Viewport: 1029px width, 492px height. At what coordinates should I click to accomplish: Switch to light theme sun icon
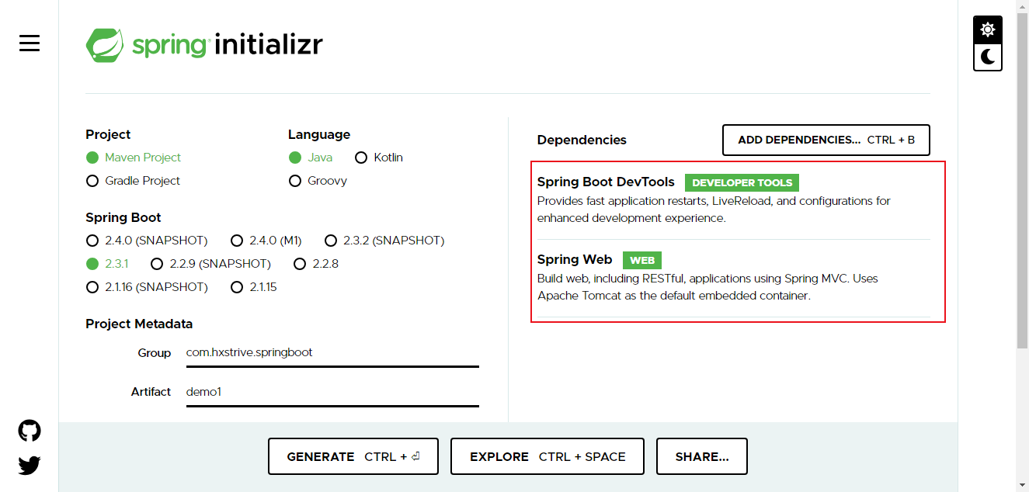[x=987, y=30]
